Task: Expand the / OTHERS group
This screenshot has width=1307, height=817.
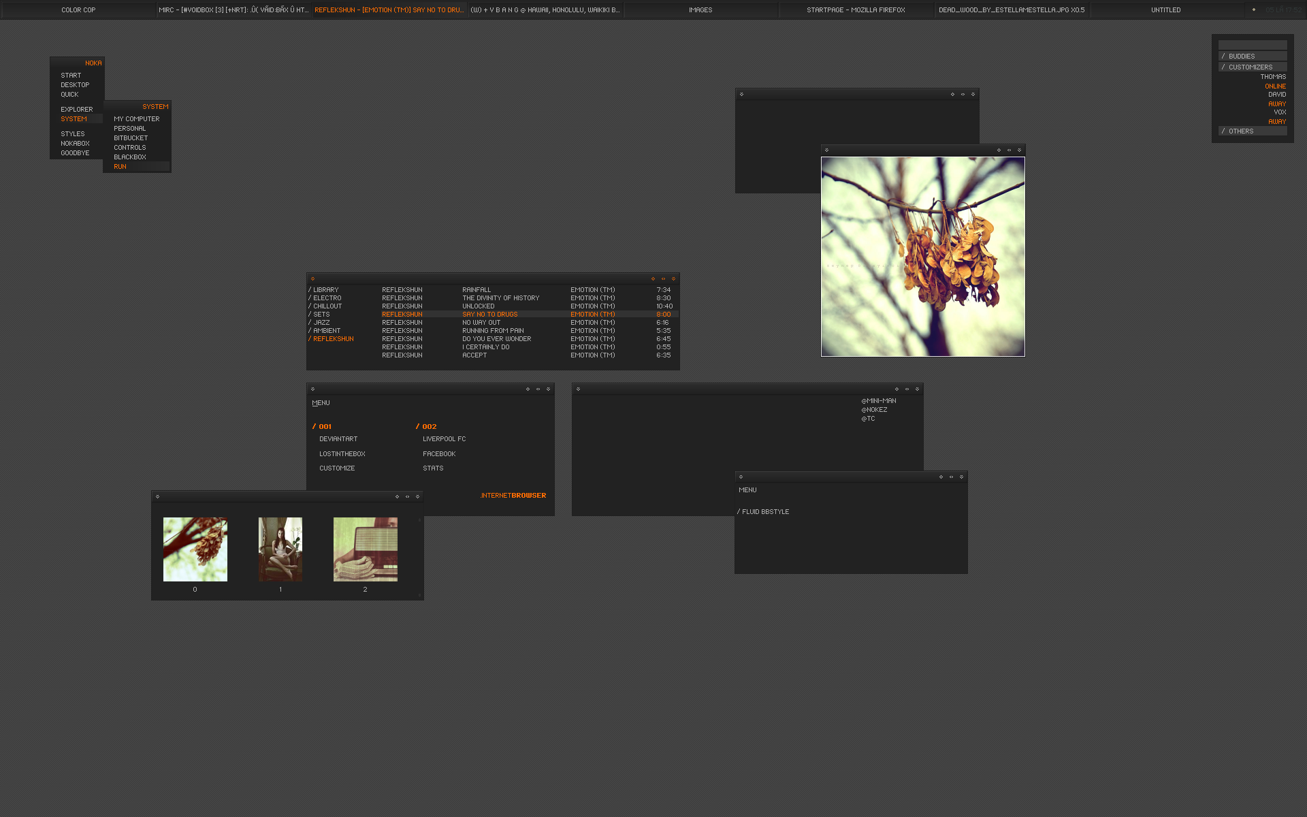Action: pos(1253,131)
